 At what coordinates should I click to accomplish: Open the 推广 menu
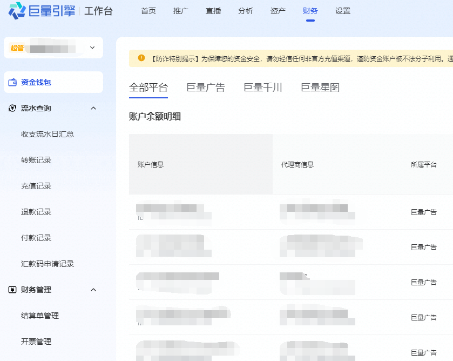[181, 11]
